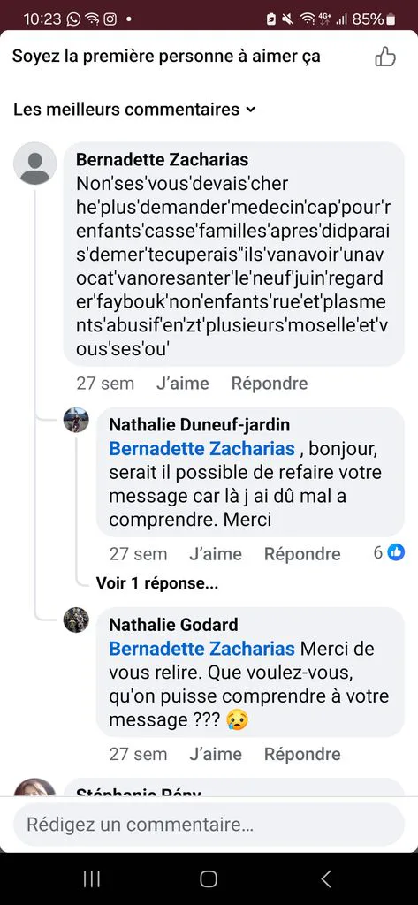Open Bernadette Zacharias default profile avatar
Screen dimensions: 418x905
(34, 164)
